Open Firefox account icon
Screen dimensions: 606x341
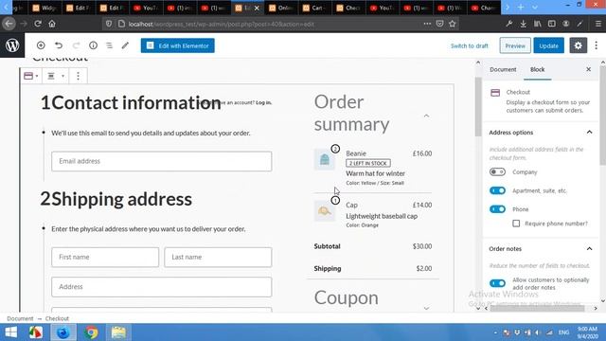coord(566,24)
